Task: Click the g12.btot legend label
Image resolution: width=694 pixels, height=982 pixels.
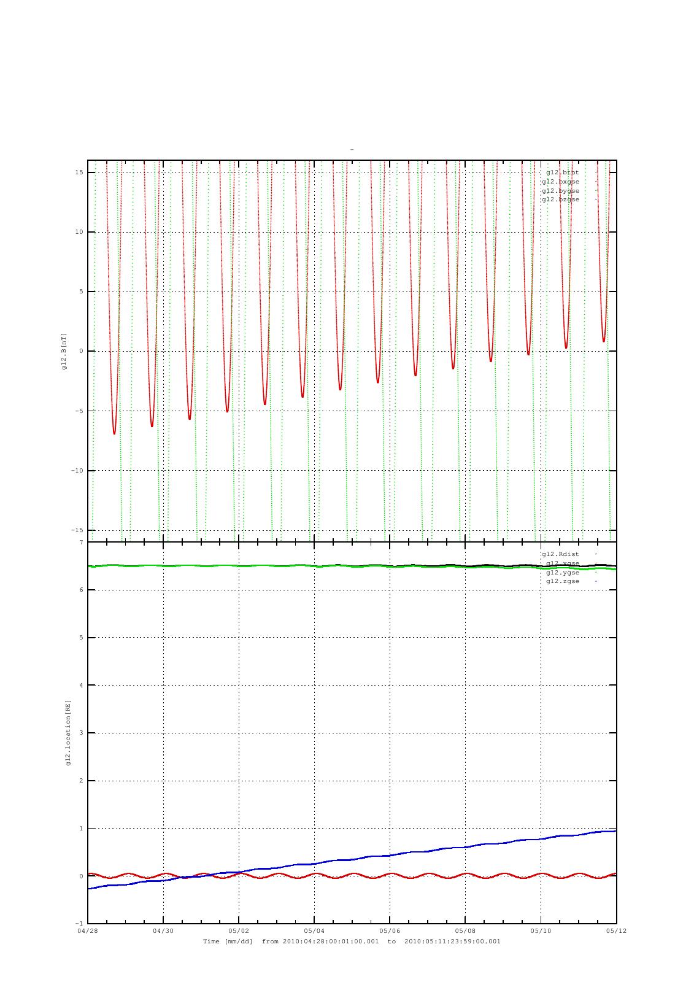Action: click(562, 172)
